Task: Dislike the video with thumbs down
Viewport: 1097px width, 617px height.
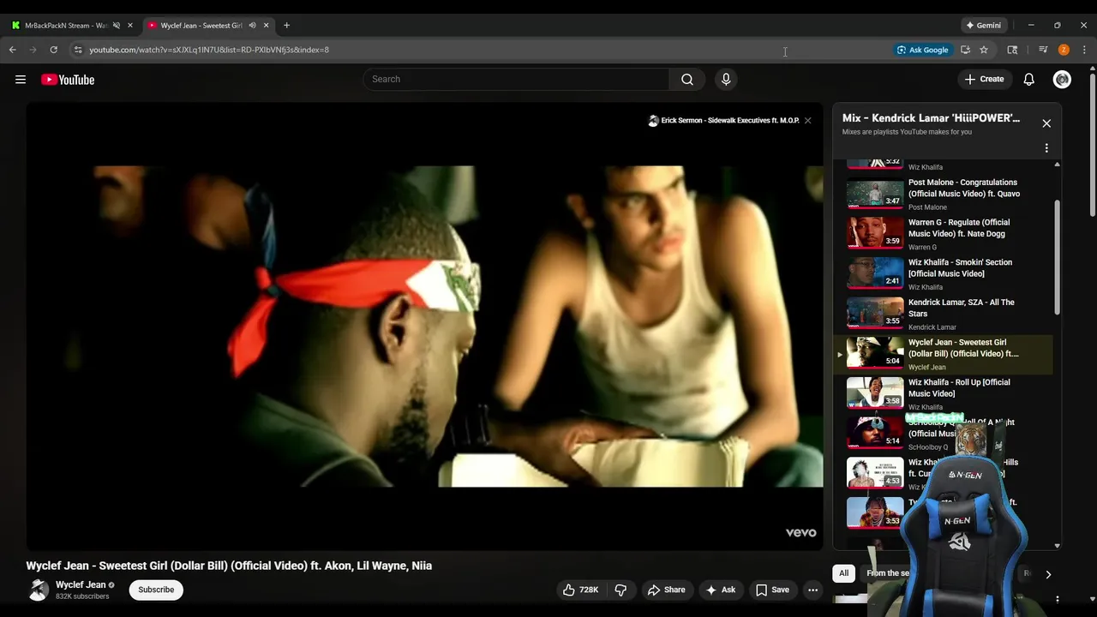Action: [621, 590]
